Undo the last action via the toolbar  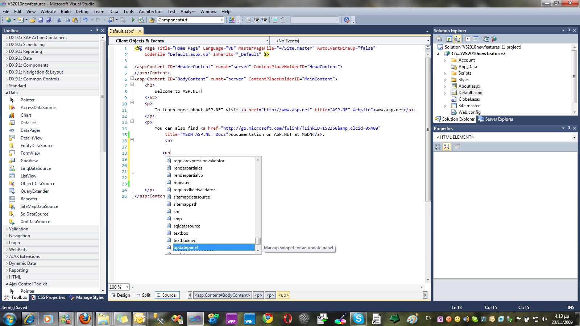point(85,20)
